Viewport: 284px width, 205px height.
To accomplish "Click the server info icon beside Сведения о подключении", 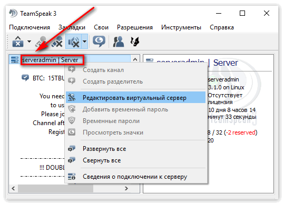I will coord(72,177).
